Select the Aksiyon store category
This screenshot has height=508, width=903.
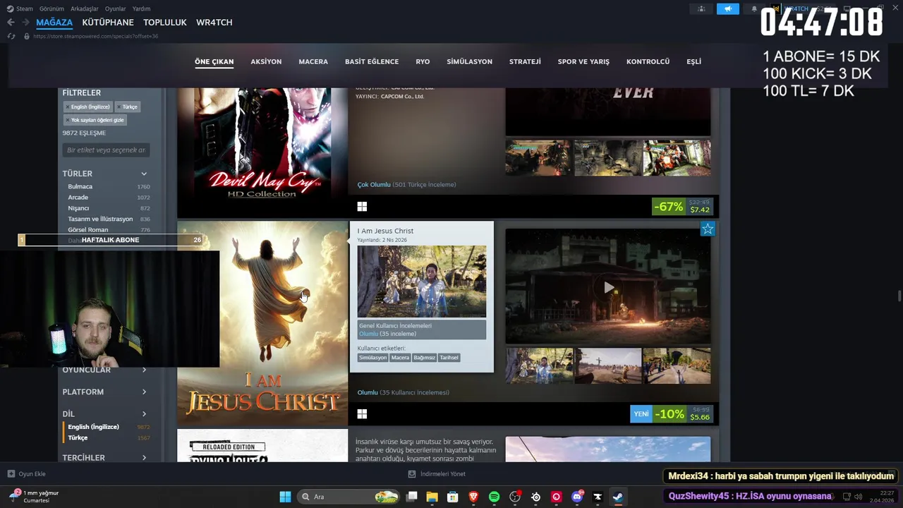(x=266, y=61)
